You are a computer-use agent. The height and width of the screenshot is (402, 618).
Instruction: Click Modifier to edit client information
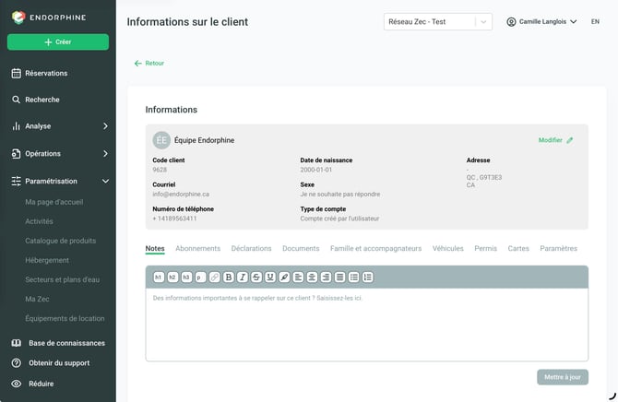click(555, 140)
